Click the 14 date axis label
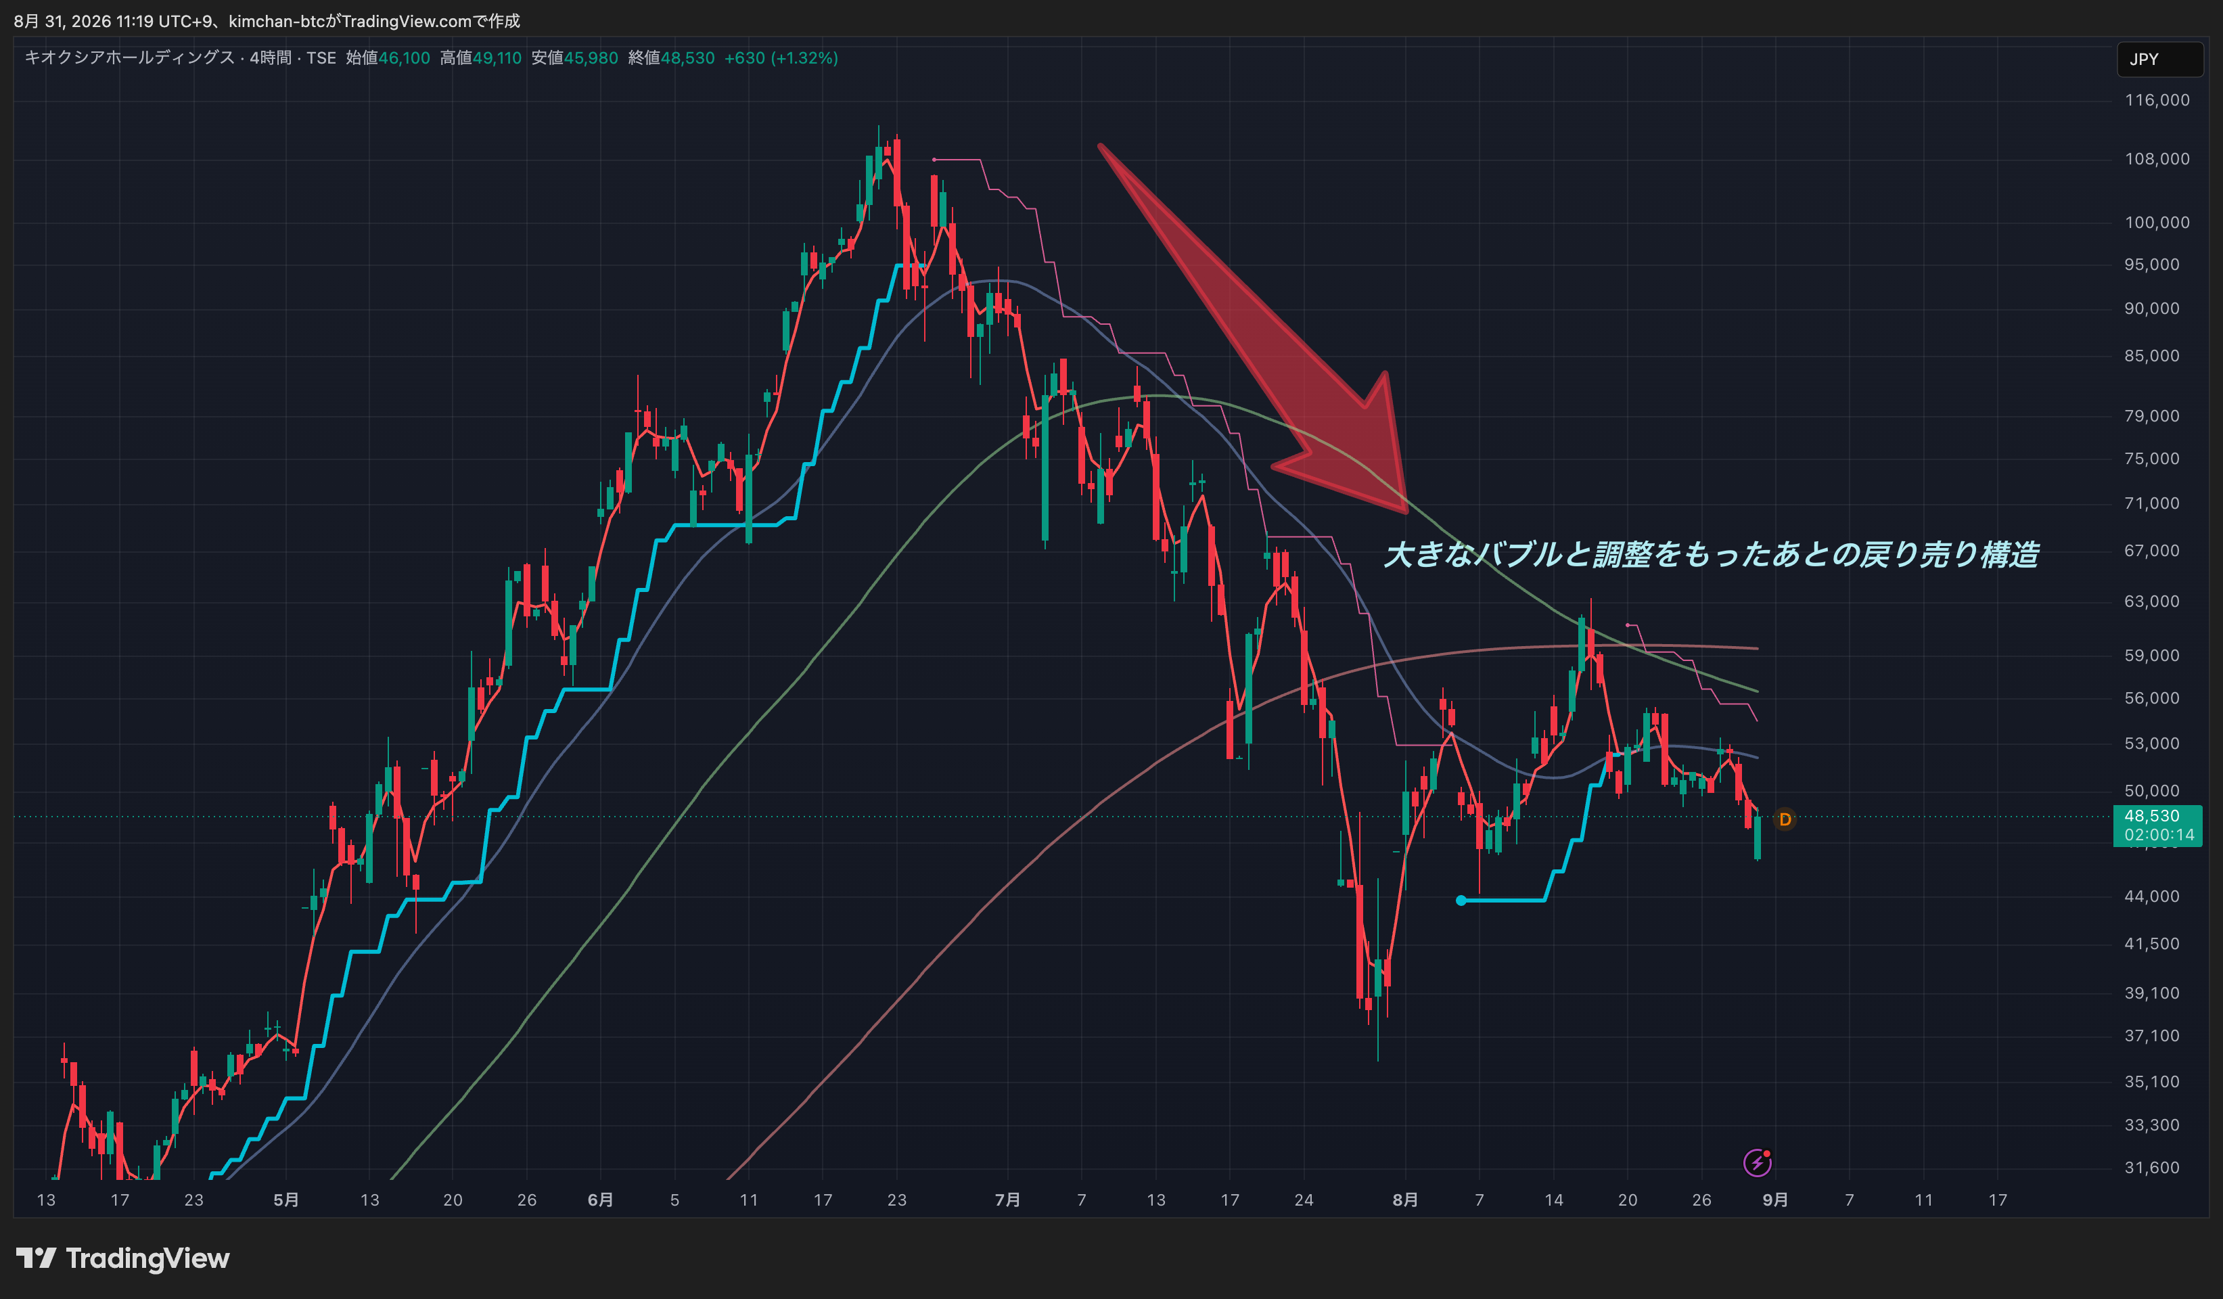Image resolution: width=2223 pixels, height=1299 pixels. (1553, 1200)
